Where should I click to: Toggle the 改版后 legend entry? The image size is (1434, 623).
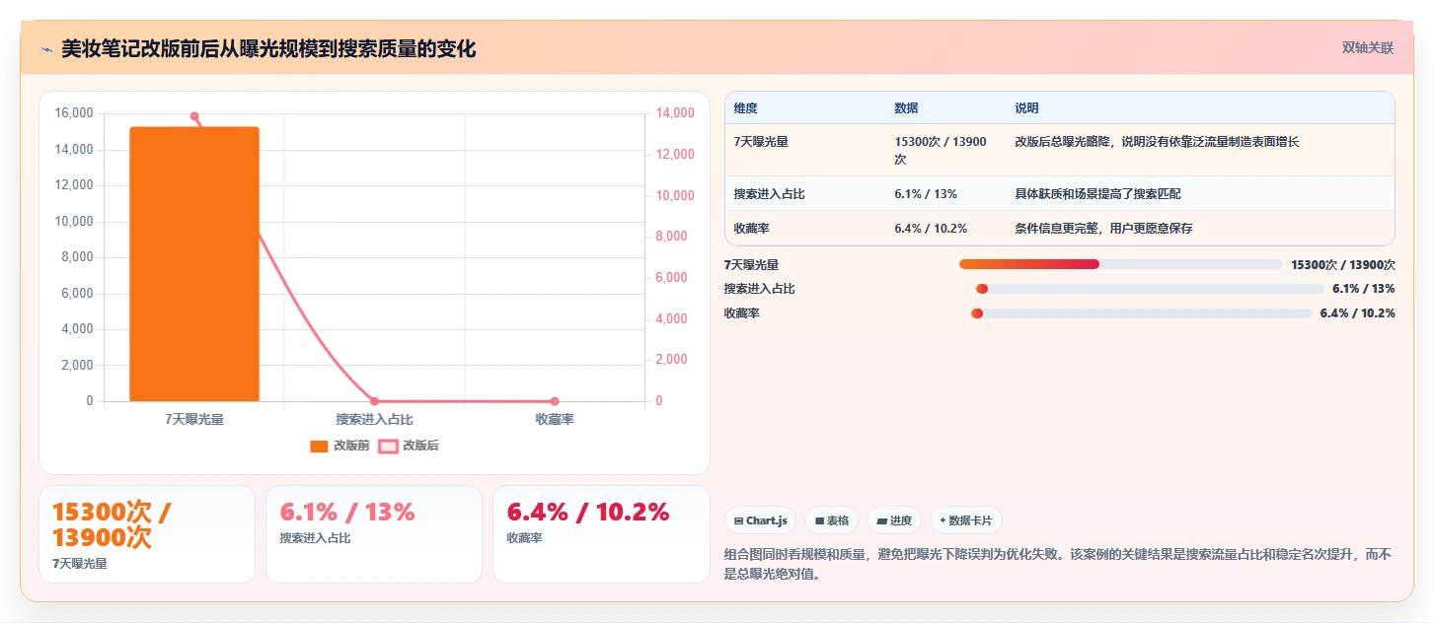coord(409,446)
